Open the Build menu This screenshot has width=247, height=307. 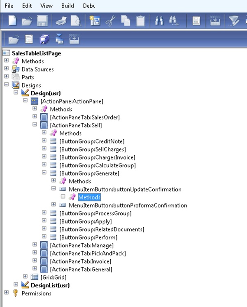[x=68, y=6]
